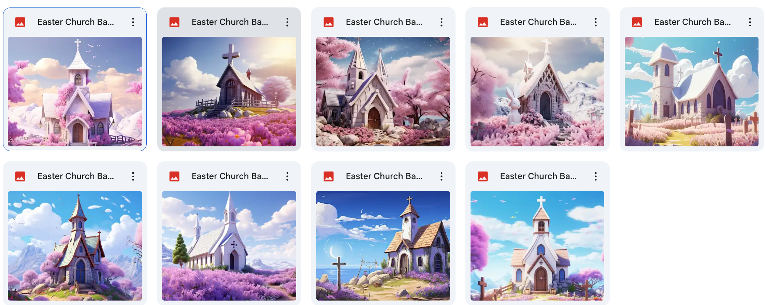Select thumbnail of white chapel in lavender field
Image resolution: width=765 pixels, height=305 pixels.
229,246
